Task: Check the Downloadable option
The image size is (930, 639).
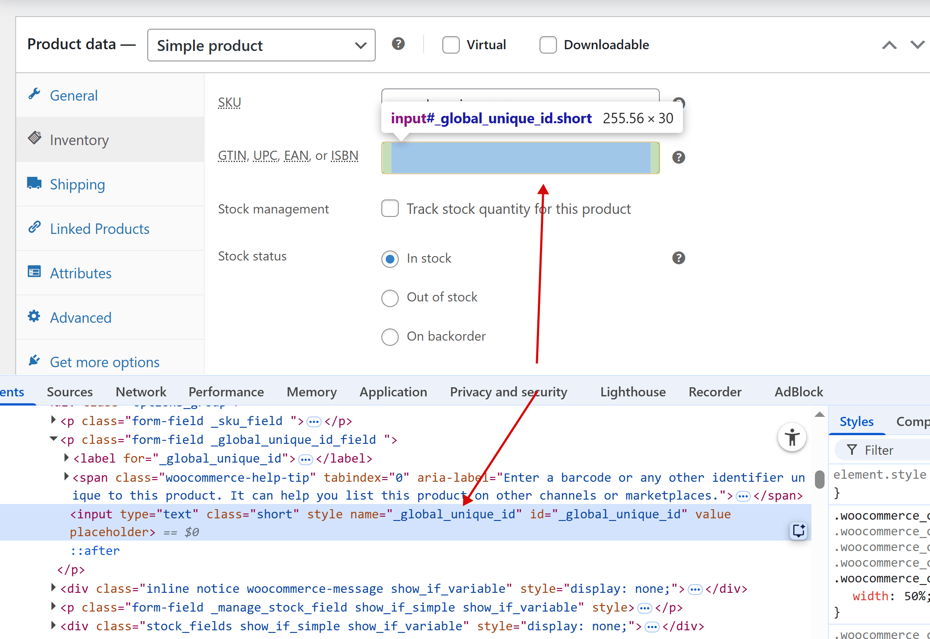Action: (x=548, y=45)
